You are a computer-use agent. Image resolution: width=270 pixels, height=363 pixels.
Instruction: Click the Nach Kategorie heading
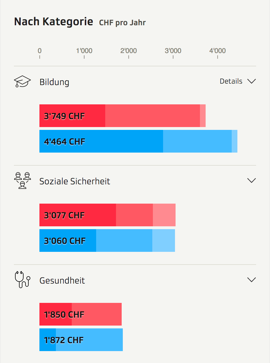point(54,22)
